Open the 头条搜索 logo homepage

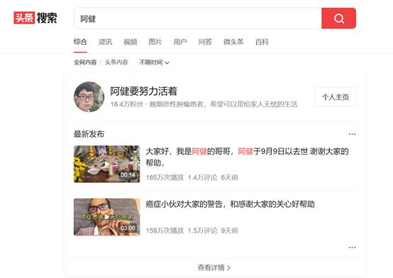click(x=35, y=18)
